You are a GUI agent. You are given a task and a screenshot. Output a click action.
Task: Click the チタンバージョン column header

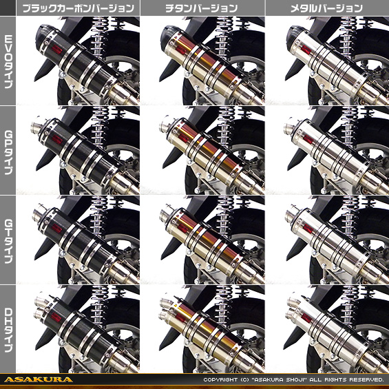202,8
